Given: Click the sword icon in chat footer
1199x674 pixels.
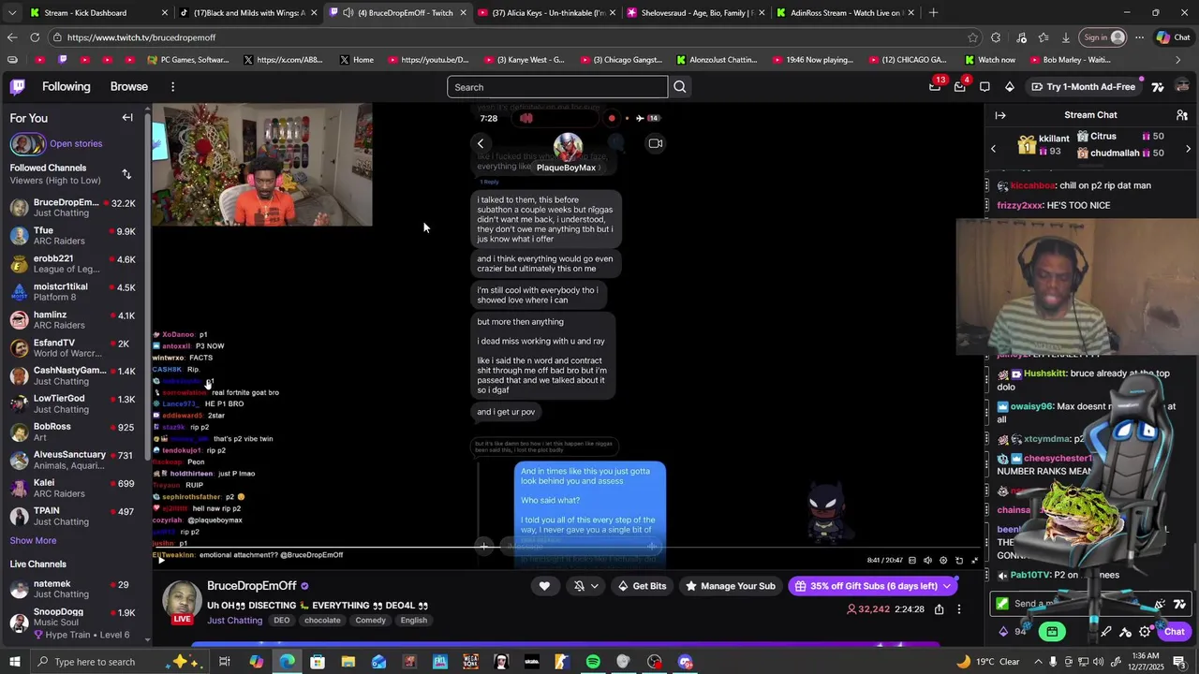Looking at the screenshot, I should click(x=1106, y=632).
